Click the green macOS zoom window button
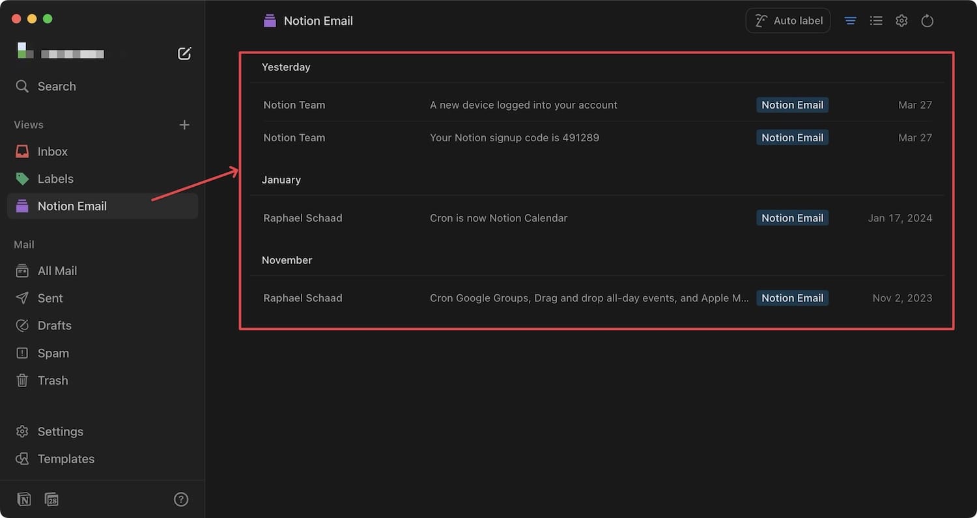The width and height of the screenshot is (977, 518). pyautogui.click(x=48, y=19)
